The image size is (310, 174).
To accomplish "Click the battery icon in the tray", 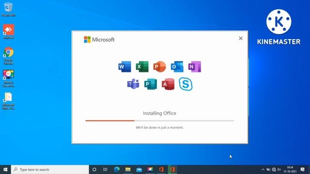I will coord(268,170).
